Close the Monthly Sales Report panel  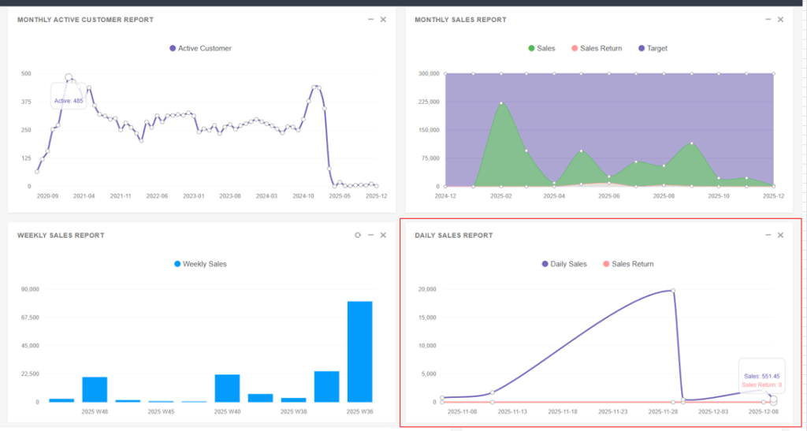[x=780, y=19]
